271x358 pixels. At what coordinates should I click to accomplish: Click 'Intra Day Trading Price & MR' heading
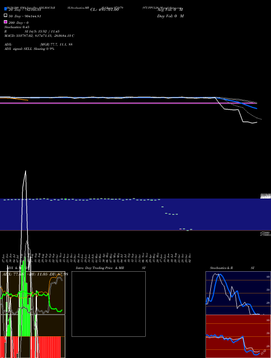(100, 268)
